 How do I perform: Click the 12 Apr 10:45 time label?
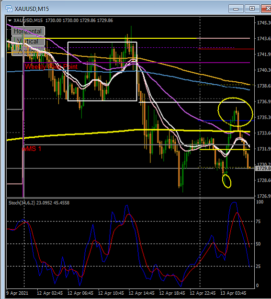point(111,293)
